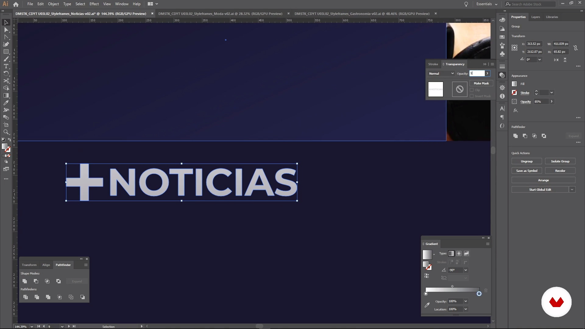The height and width of the screenshot is (329, 585).
Task: Toggle constrain width and height proportions
Action: [x=575, y=48]
